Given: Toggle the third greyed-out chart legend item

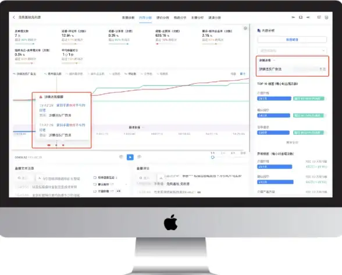Looking at the screenshot, I should (x=74, y=74).
